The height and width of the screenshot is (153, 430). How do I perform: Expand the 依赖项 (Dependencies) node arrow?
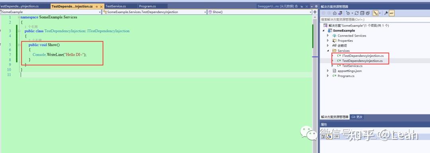tap(328, 46)
